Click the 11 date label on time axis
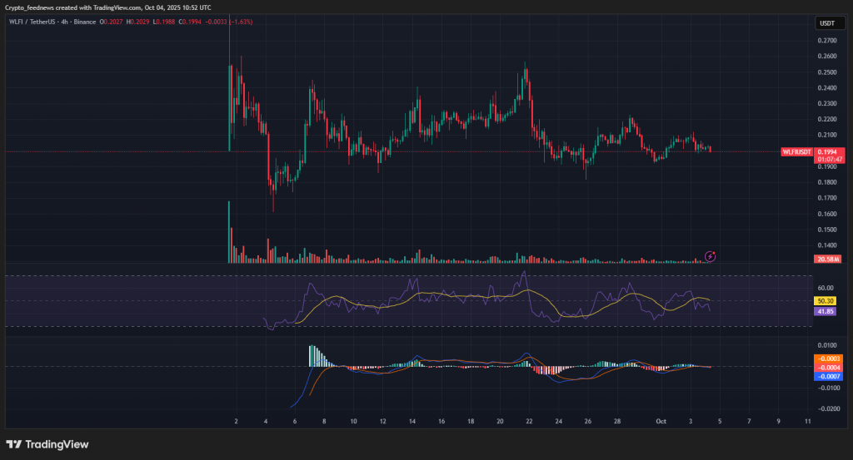This screenshot has width=853, height=460. click(x=808, y=422)
